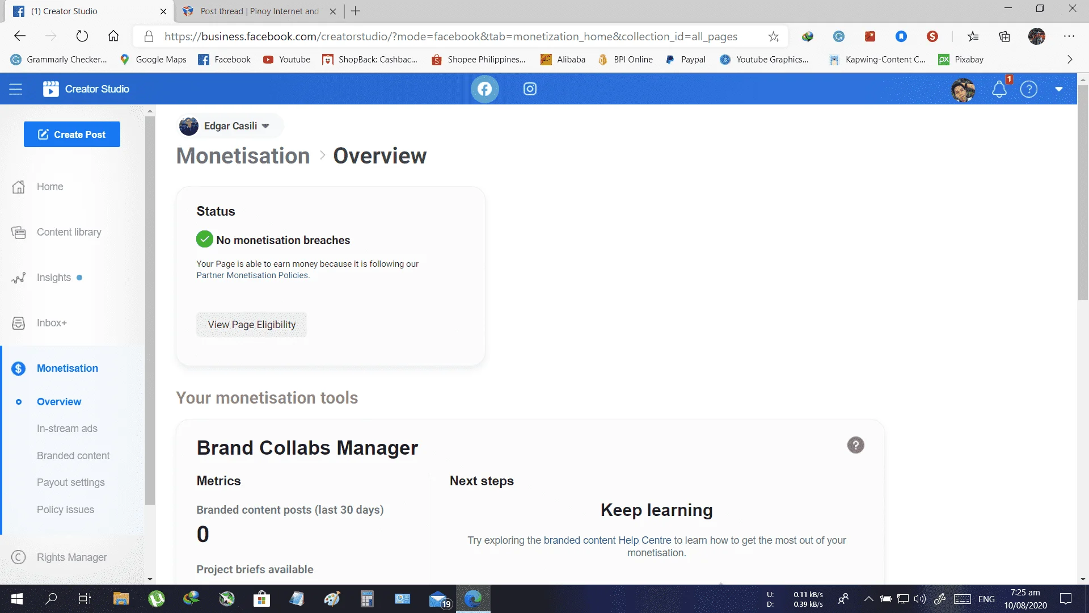Image resolution: width=1089 pixels, height=613 pixels.
Task: Click the Inbox+ icon
Action: [19, 323]
